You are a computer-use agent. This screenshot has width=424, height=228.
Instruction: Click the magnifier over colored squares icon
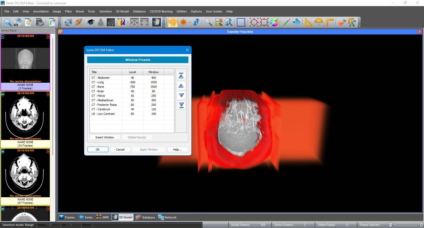[219, 22]
